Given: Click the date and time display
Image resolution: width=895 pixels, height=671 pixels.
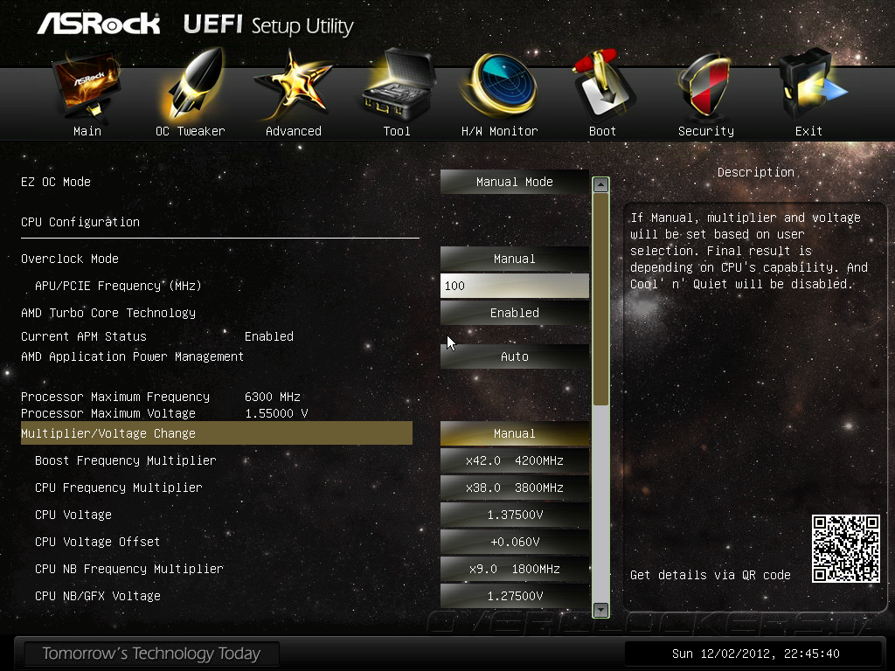Looking at the screenshot, I should point(756,654).
